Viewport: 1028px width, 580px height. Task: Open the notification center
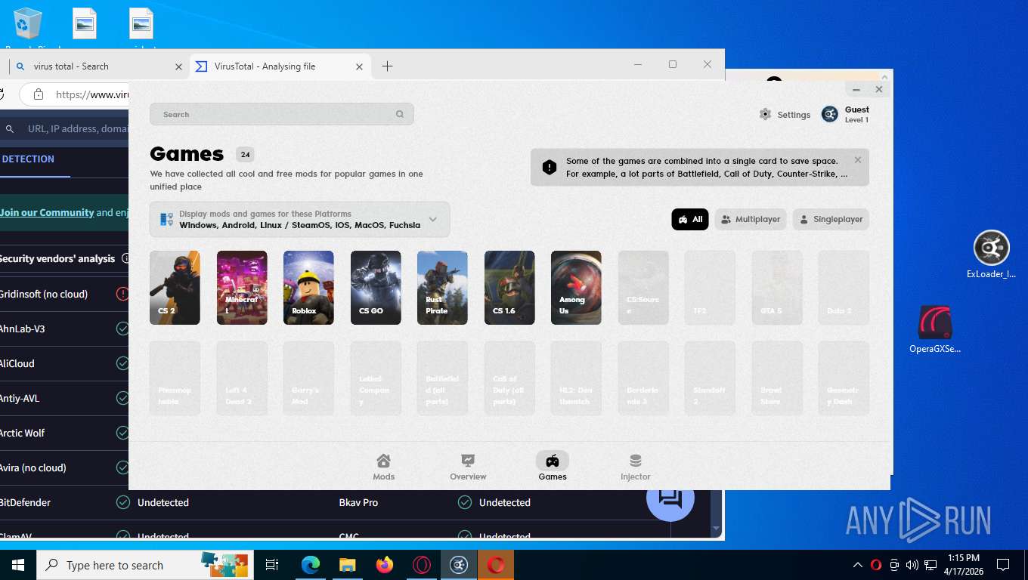pos(1003,565)
